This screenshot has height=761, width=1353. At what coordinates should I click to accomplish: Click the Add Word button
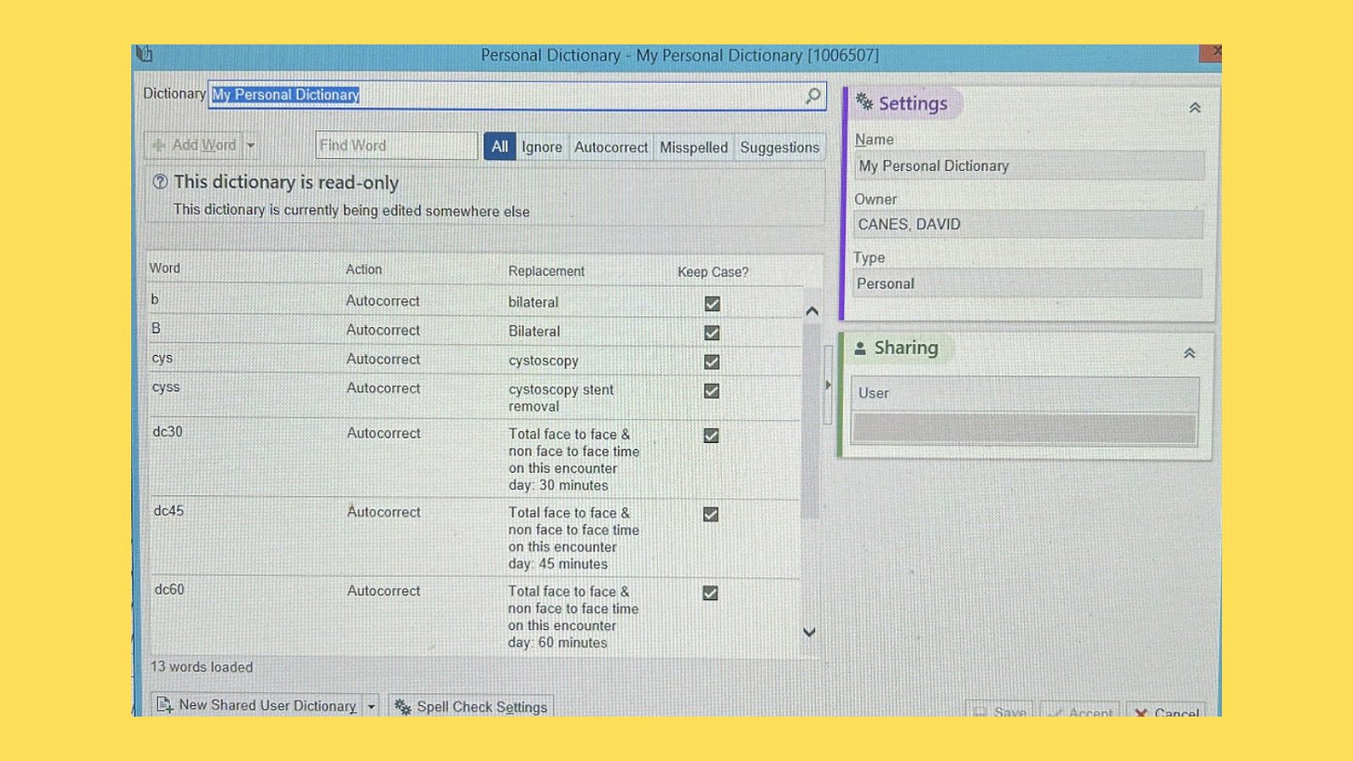pyautogui.click(x=194, y=146)
